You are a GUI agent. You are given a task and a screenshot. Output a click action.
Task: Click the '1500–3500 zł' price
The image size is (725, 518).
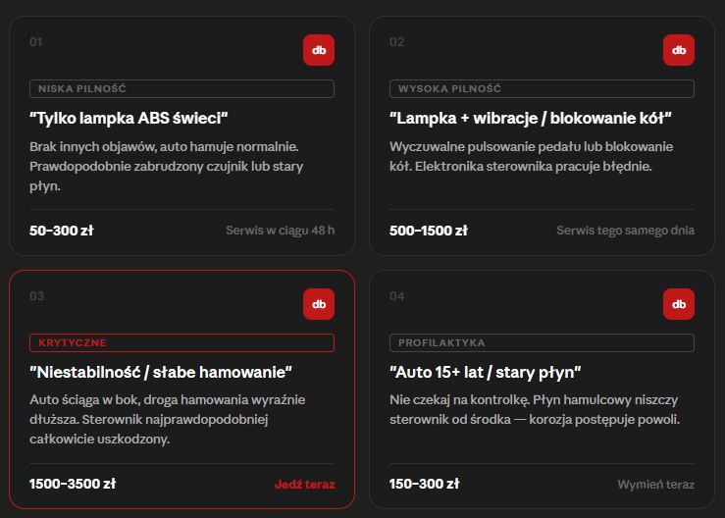(73, 485)
